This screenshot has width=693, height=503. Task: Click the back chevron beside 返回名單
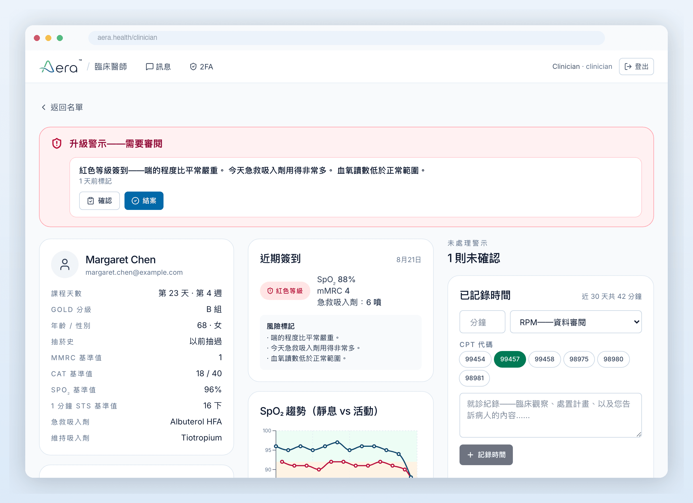[x=44, y=107]
